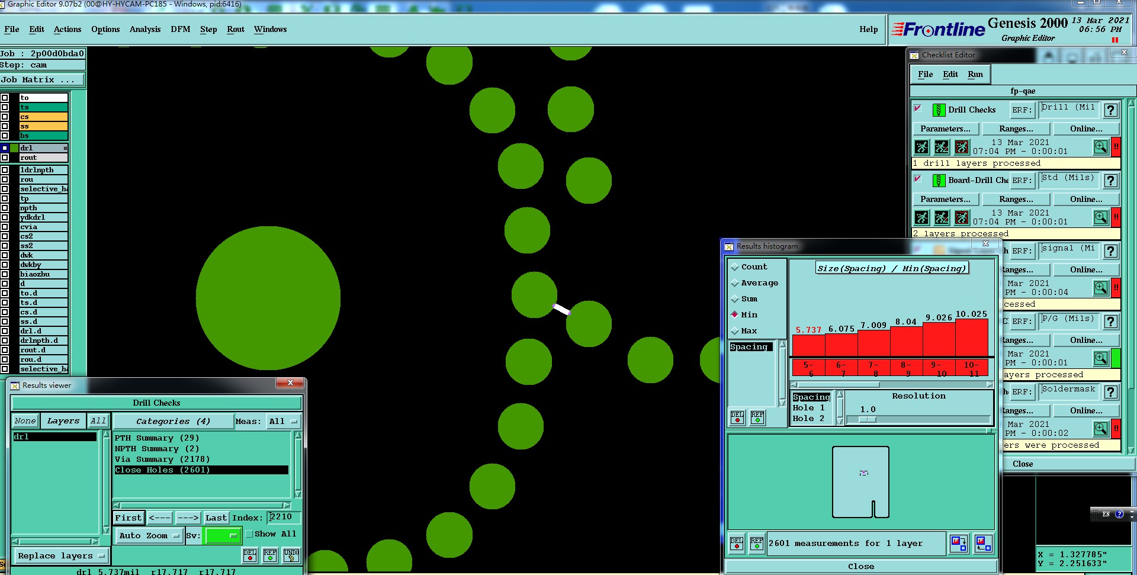Open Replace layers dropdown
This screenshot has width=1137, height=575.
point(61,556)
